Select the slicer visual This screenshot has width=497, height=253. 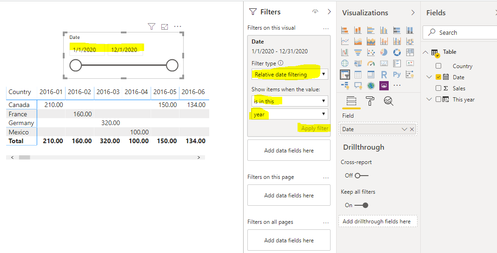click(x=345, y=75)
